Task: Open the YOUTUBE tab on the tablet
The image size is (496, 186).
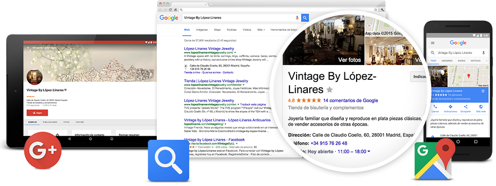Action: (79, 122)
